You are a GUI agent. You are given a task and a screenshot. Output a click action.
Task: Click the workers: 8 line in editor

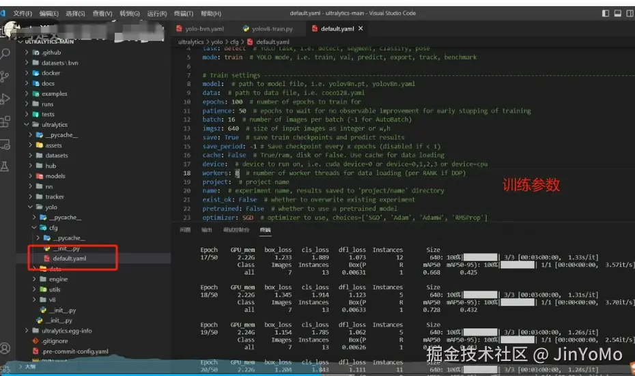pyautogui.click(x=334, y=173)
